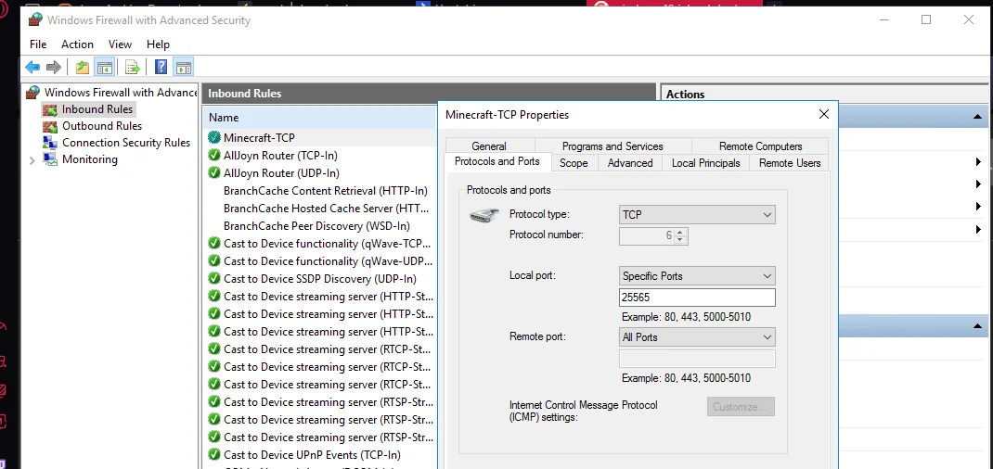Viewport: 993px width, 469px height.
Task: Click green check beside the qWave-TCP rule
Action: click(214, 244)
